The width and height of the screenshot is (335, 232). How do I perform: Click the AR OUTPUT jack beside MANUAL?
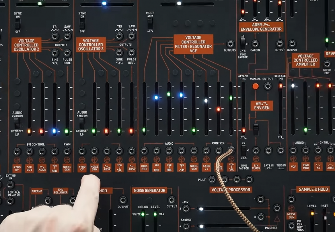click(x=268, y=86)
